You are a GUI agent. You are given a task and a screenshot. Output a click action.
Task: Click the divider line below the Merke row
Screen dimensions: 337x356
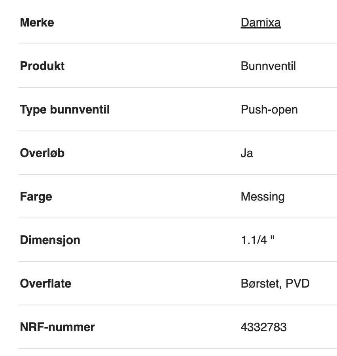(x=177, y=44)
